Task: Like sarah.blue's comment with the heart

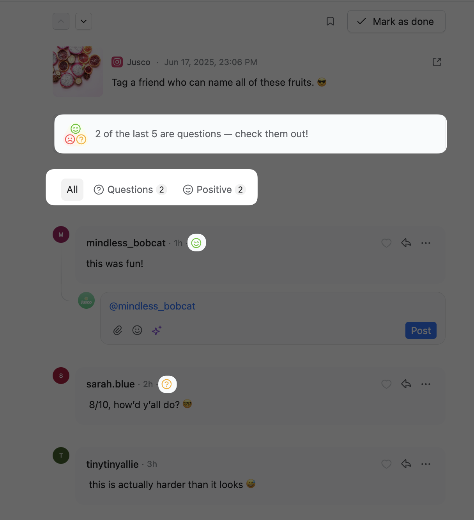Action: click(386, 384)
